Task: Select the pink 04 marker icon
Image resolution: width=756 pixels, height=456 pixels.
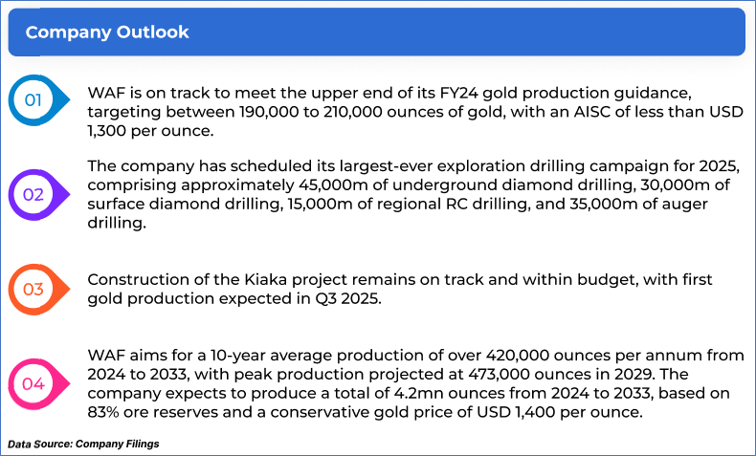Action: click(x=35, y=383)
